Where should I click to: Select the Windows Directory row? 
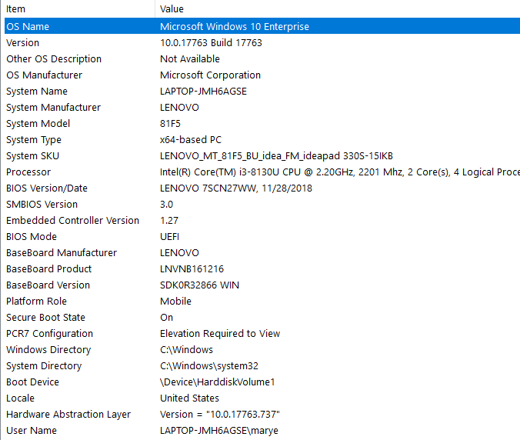pyautogui.click(x=262, y=349)
